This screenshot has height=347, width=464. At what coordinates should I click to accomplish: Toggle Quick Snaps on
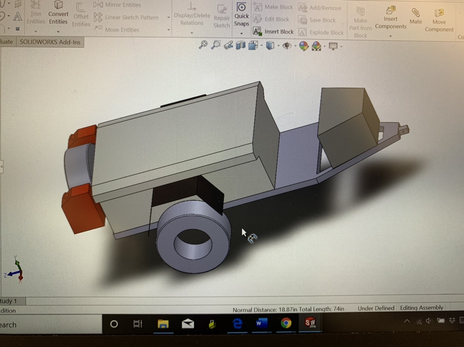(x=241, y=7)
